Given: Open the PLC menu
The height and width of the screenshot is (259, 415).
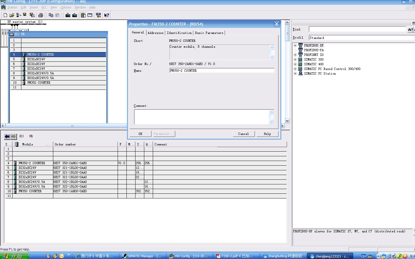Looking at the screenshot, I should point(44,7).
